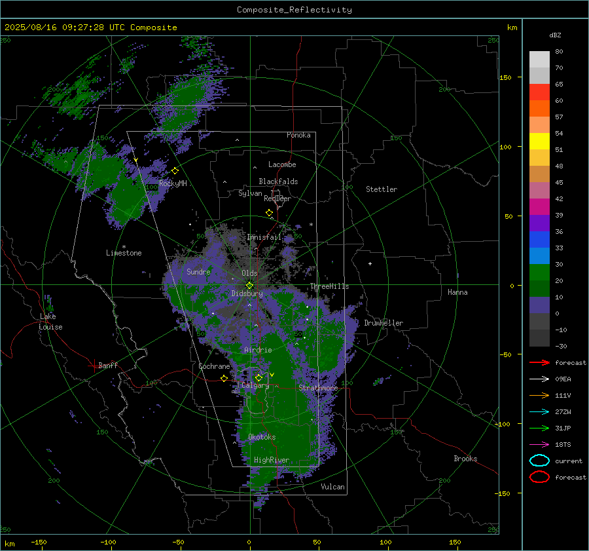
Task: Click the Hanna label
Action: [457, 292]
